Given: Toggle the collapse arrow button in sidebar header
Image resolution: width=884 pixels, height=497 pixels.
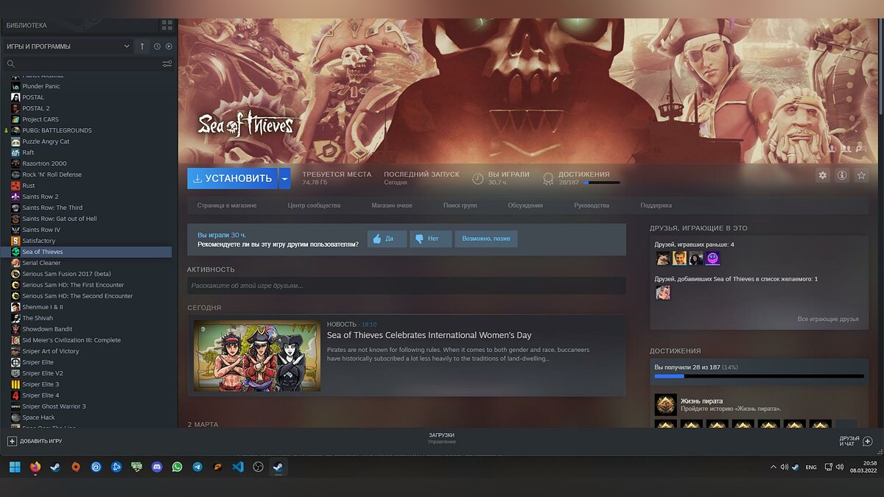Looking at the screenshot, I should [142, 46].
